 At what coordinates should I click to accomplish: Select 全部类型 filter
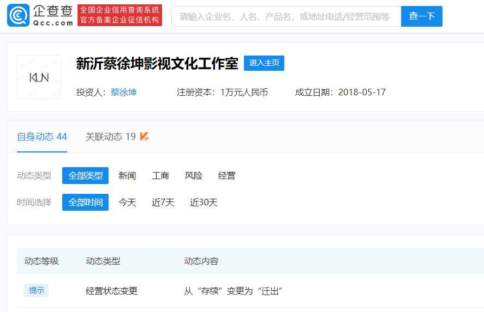pos(85,175)
